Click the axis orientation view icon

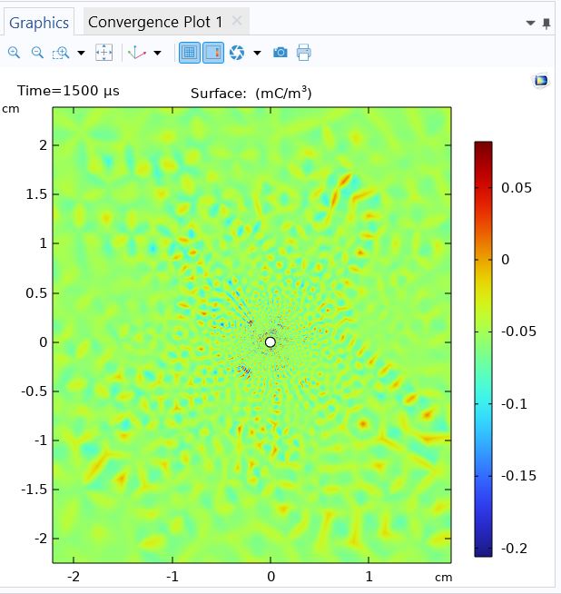click(x=137, y=53)
